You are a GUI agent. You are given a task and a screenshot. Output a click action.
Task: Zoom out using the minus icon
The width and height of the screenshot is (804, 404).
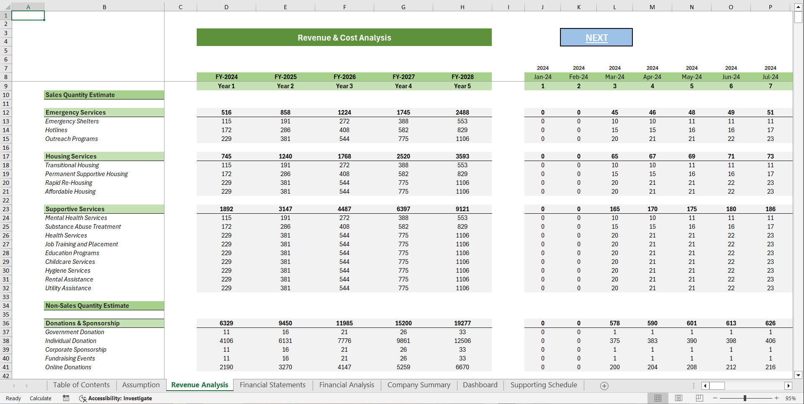pyautogui.click(x=714, y=398)
